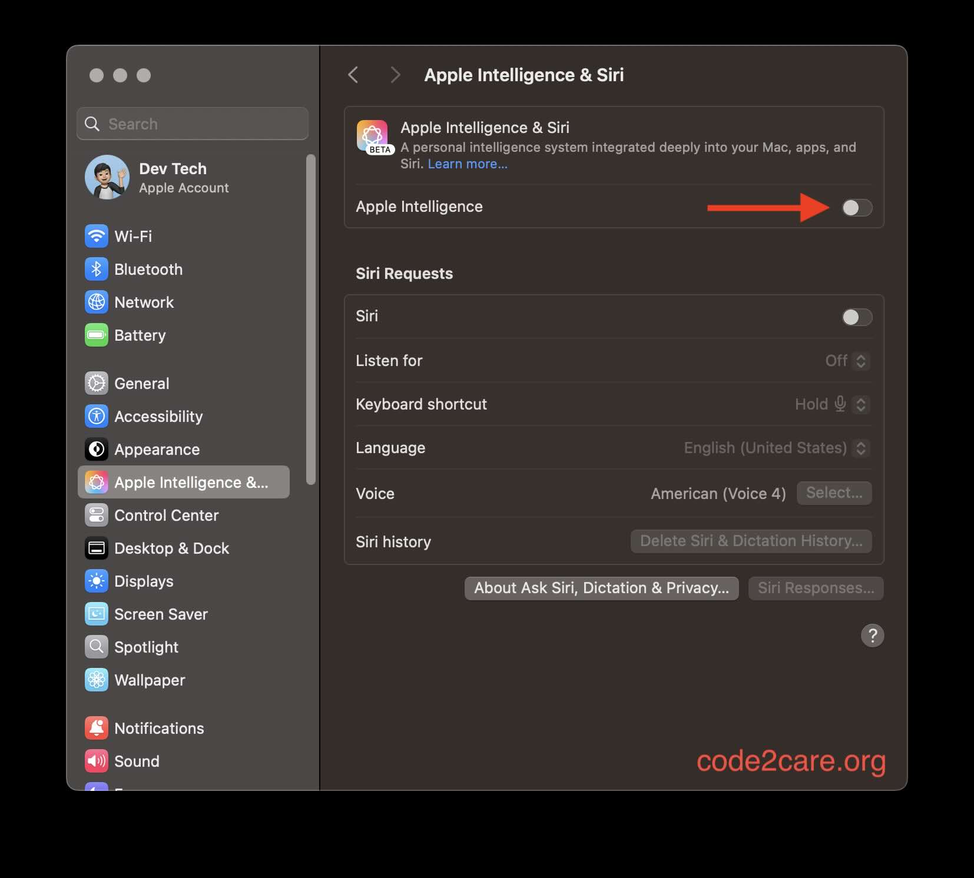Click the back navigation chevron
The height and width of the screenshot is (878, 974).
tap(353, 75)
